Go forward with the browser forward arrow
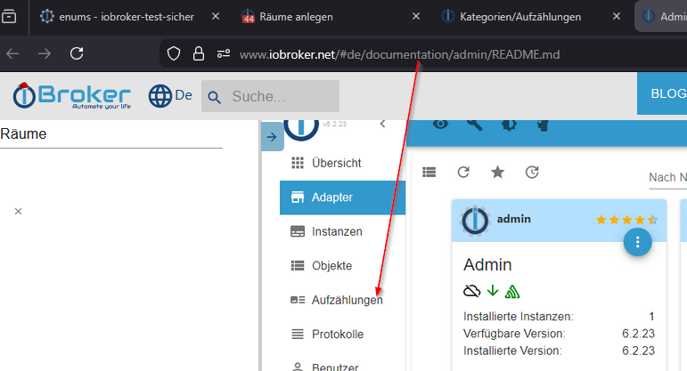This screenshot has height=371, width=687. (x=45, y=53)
